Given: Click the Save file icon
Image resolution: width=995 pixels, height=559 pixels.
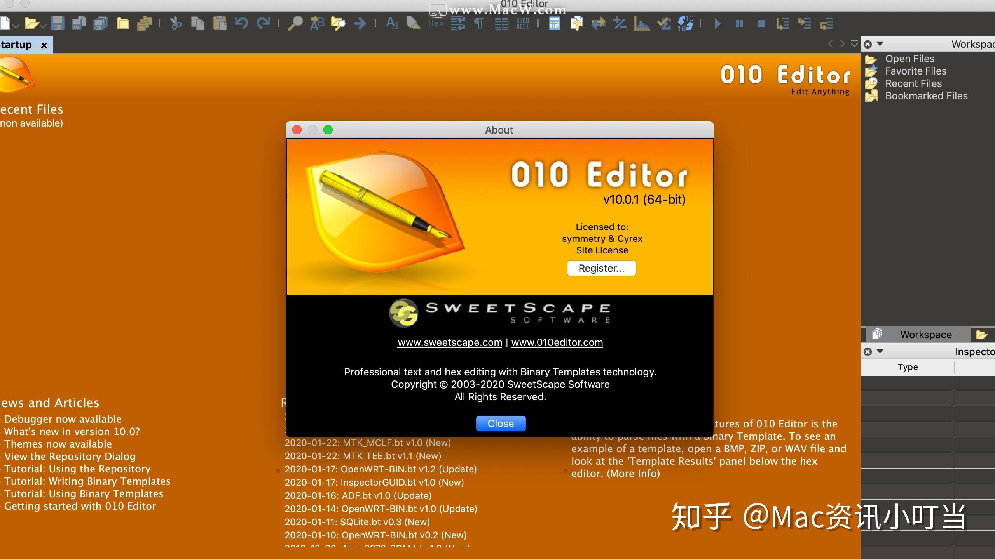Looking at the screenshot, I should 57,23.
